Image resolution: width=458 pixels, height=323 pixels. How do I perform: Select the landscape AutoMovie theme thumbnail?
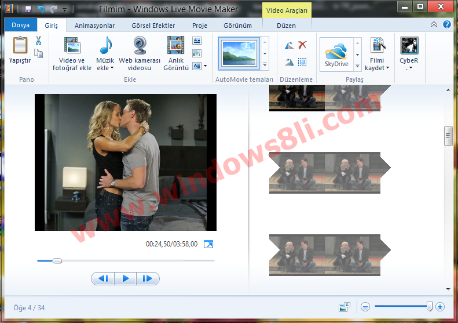(239, 53)
